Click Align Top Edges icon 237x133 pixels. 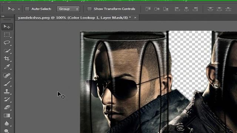(x=148, y=9)
